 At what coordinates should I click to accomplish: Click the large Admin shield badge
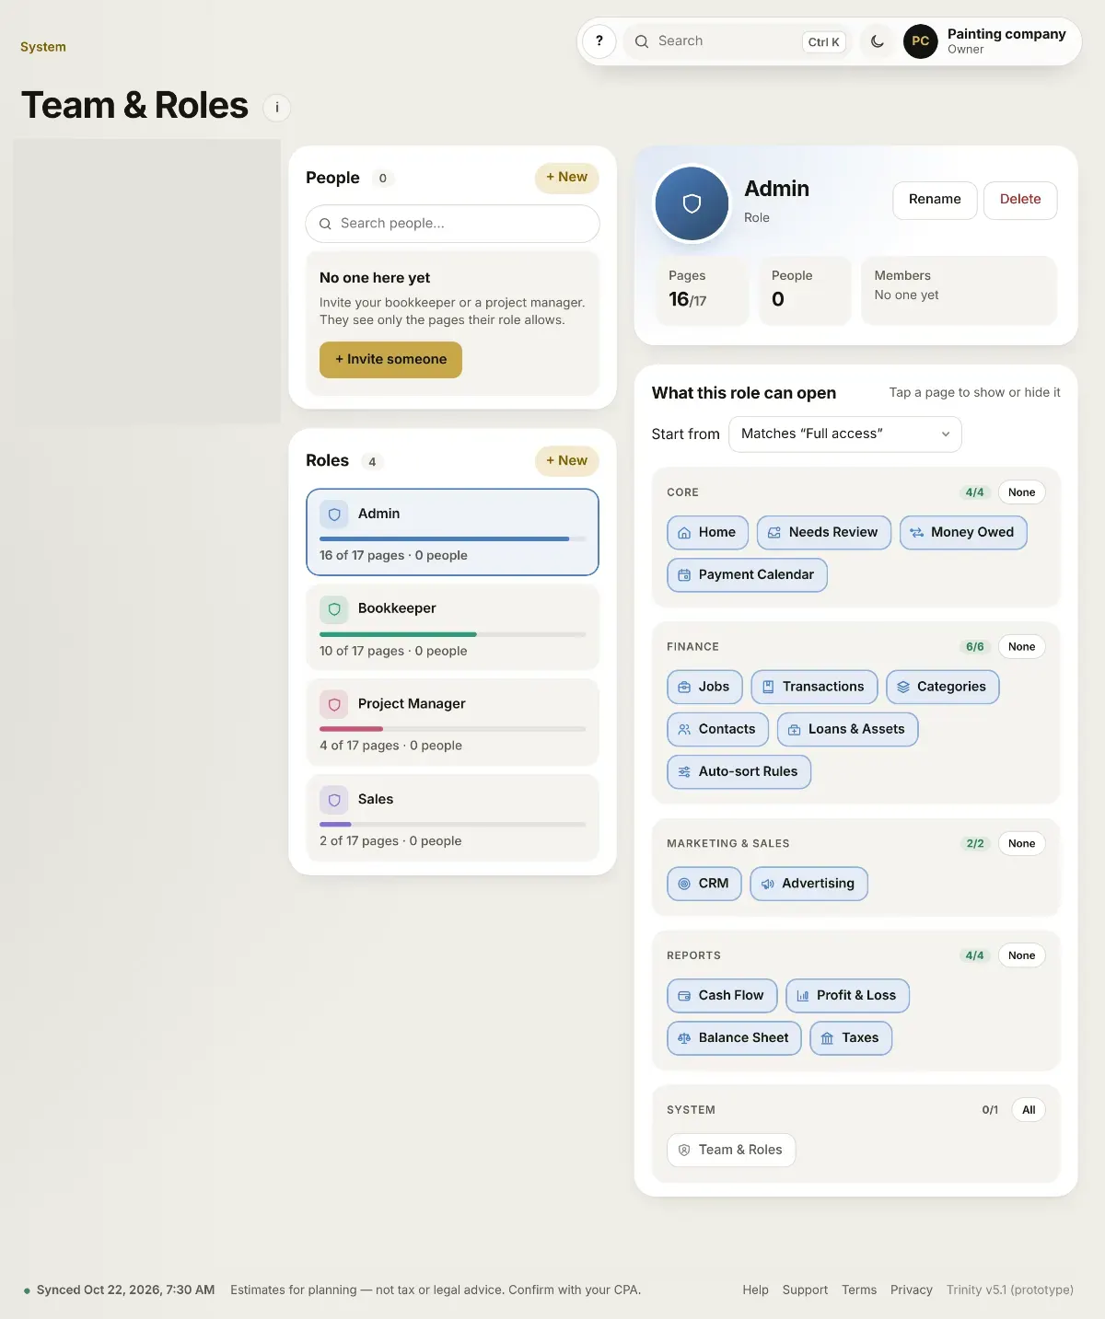(x=692, y=203)
